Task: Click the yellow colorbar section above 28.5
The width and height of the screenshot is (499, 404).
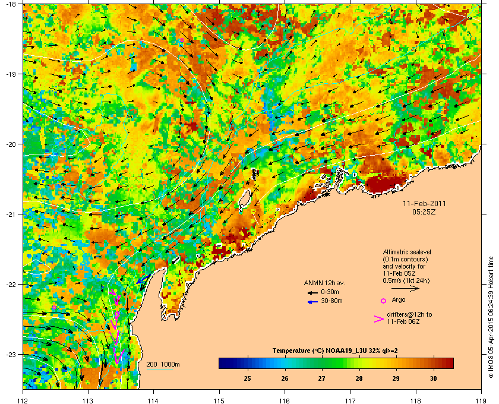Action: click(377, 363)
